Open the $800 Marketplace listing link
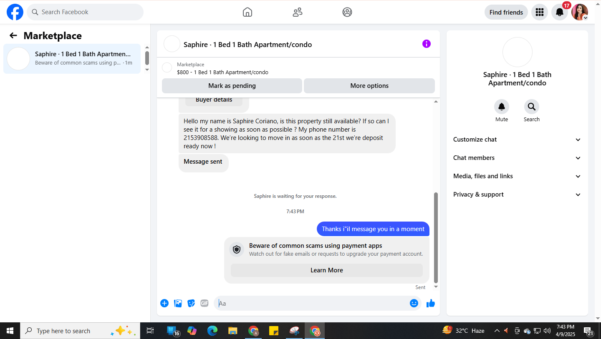This screenshot has height=339, width=601. [222, 72]
